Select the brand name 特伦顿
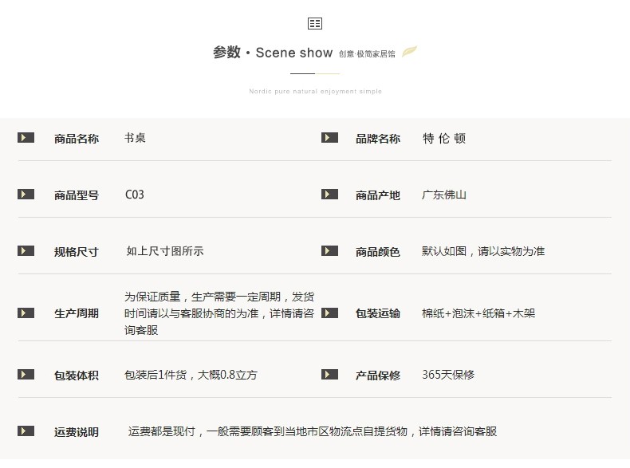The image size is (630, 468). (444, 138)
